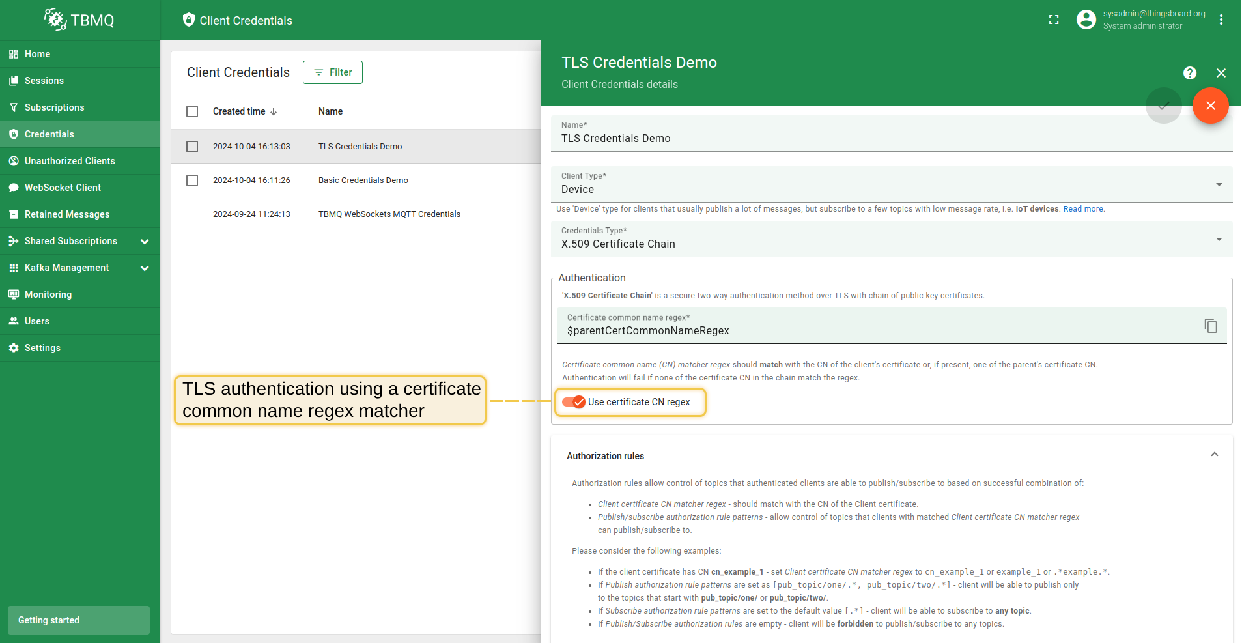Go to Sessions in the sidebar
This screenshot has height=643, width=1242.
point(44,81)
